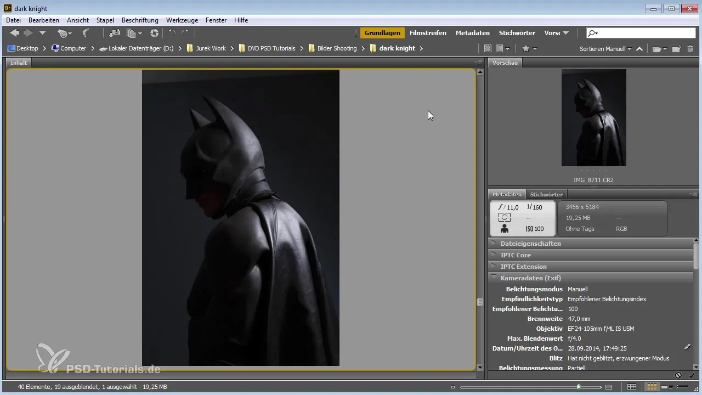Open the Fenster menu
Image resolution: width=702 pixels, height=395 pixels.
click(216, 20)
